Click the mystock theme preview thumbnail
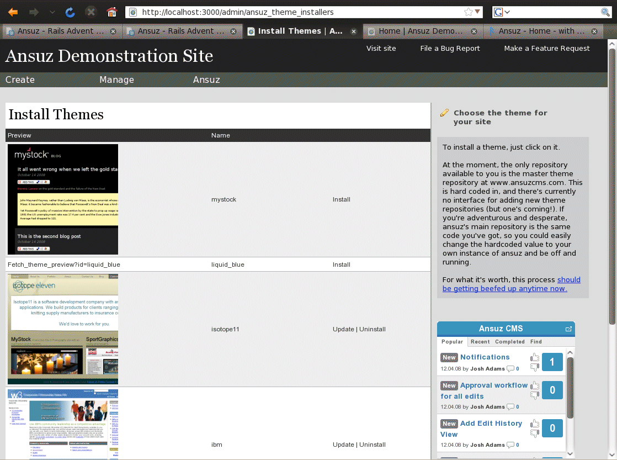This screenshot has width=617, height=460. click(63, 199)
